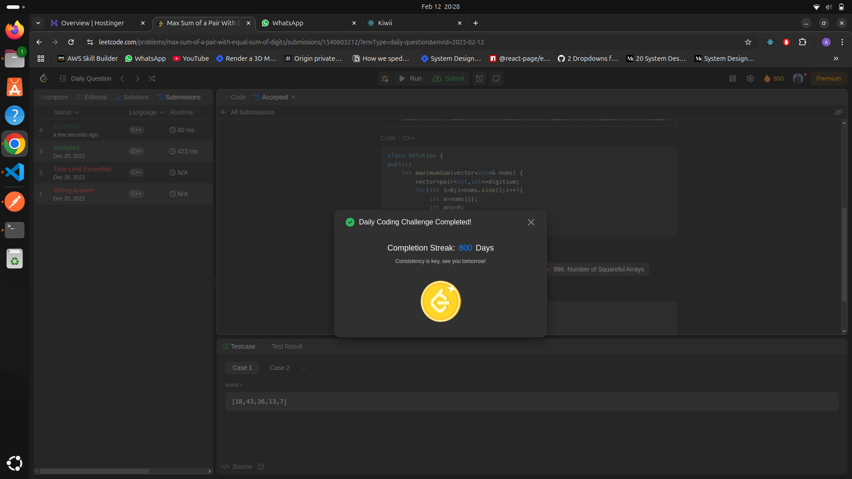
Task: Click the nums testcase input field
Action: tap(532, 401)
